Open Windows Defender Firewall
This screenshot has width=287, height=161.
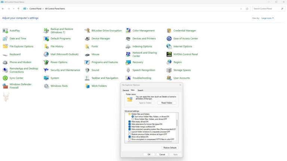pos(17,86)
